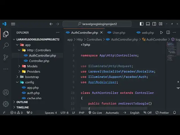This screenshot has width=180, height=135.
Task: Click the code minimap preview
Action: point(172,51)
